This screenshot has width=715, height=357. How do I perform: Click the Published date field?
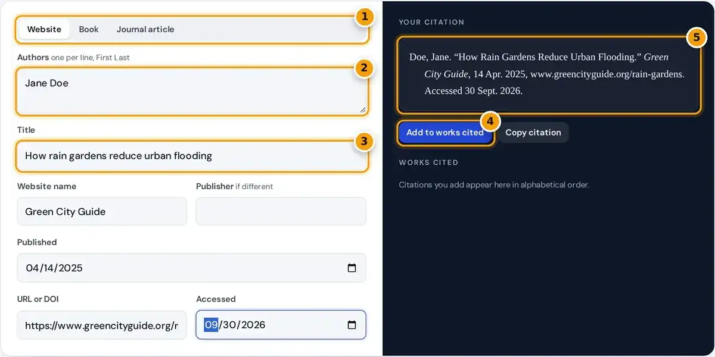tap(192, 268)
